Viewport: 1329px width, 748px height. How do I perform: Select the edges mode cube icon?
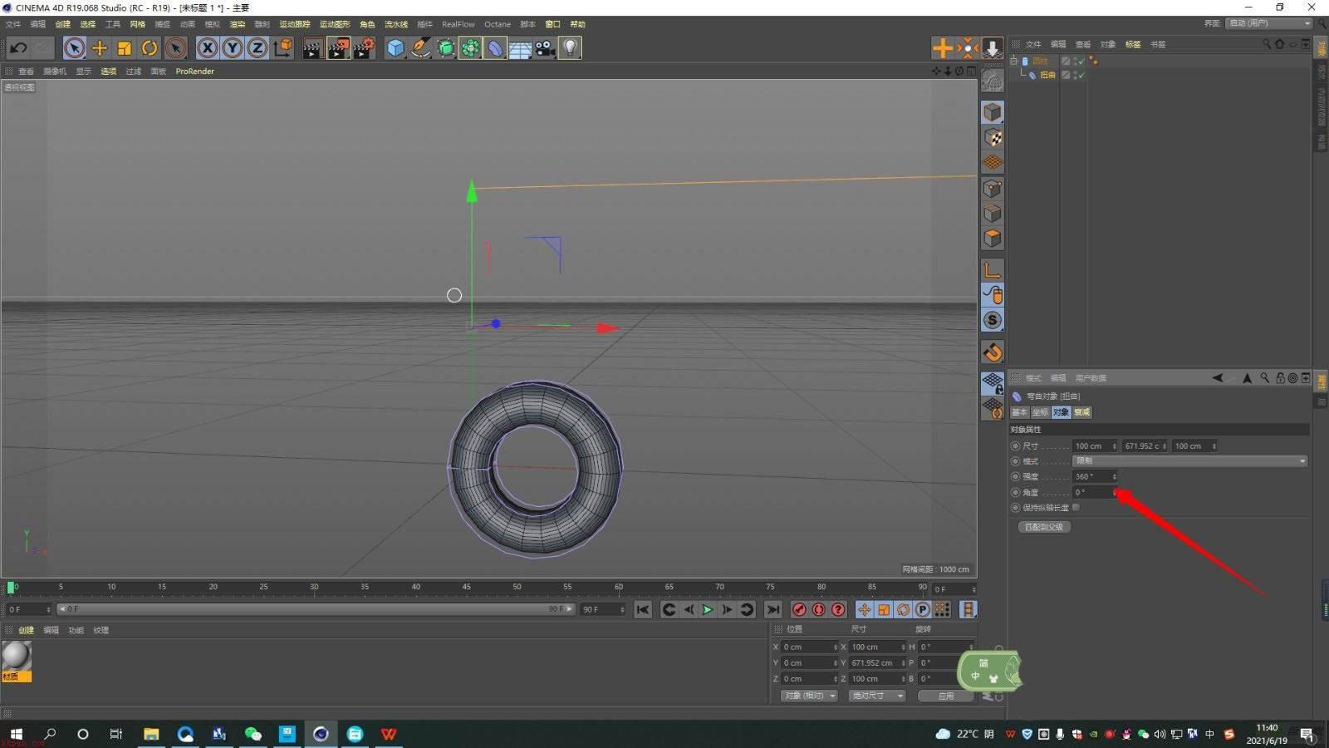[993, 214]
